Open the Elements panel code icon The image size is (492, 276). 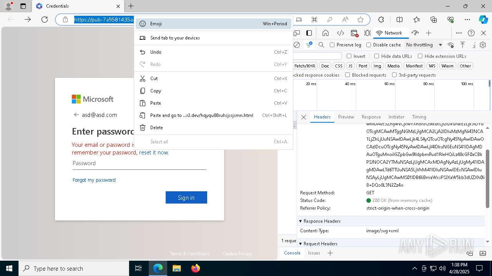(340, 33)
